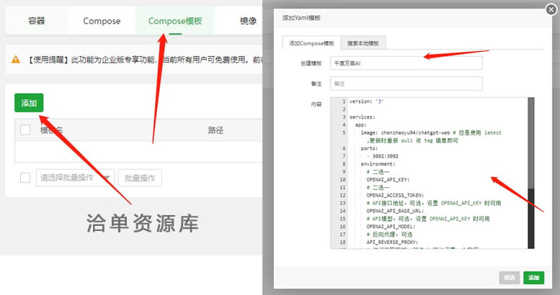Click the OPENAI_API_KEY: line in the editor

point(388,179)
